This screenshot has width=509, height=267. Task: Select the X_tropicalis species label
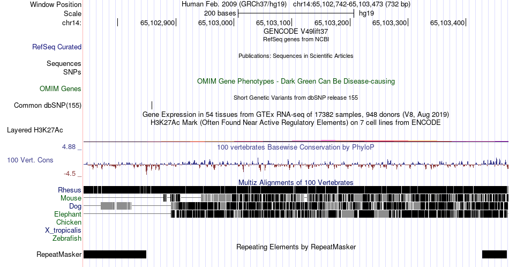(x=63, y=231)
